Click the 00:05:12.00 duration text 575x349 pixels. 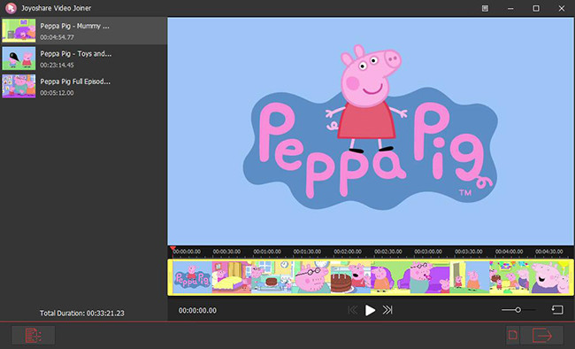(57, 93)
